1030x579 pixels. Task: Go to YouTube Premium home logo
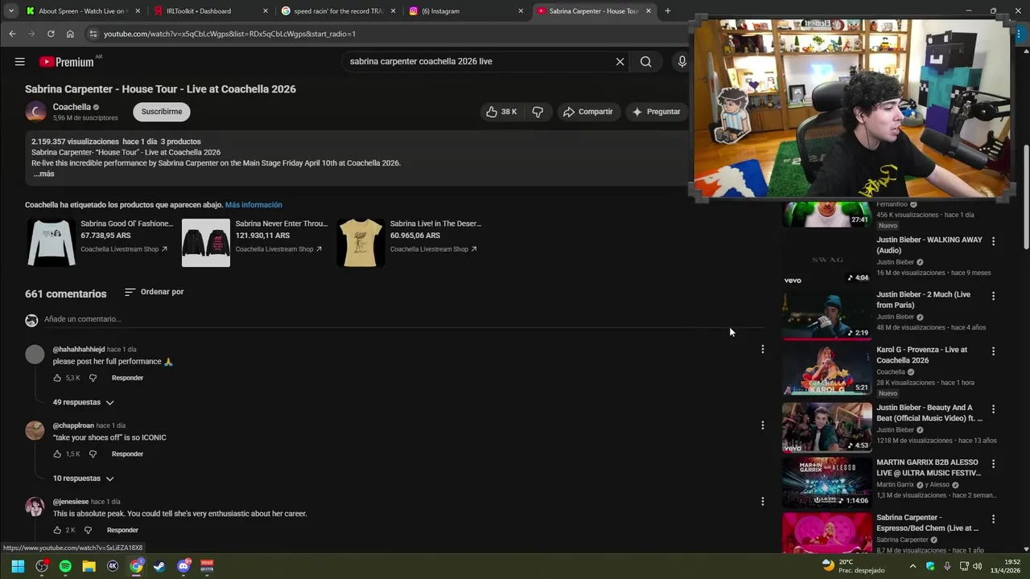pyautogui.click(x=66, y=62)
